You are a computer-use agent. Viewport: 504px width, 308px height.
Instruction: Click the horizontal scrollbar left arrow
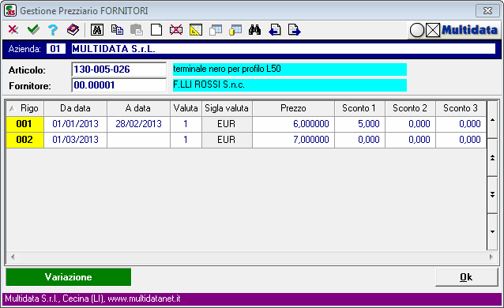(13, 257)
